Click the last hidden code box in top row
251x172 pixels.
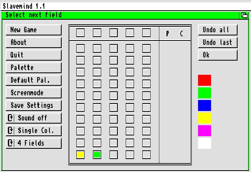147,33
